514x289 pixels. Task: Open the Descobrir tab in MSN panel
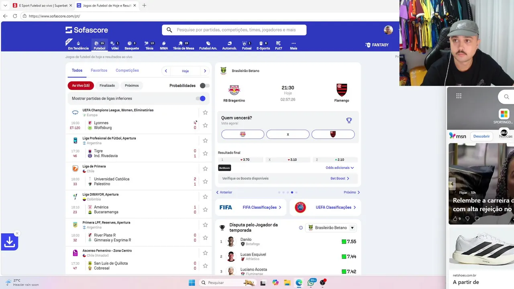click(x=481, y=136)
